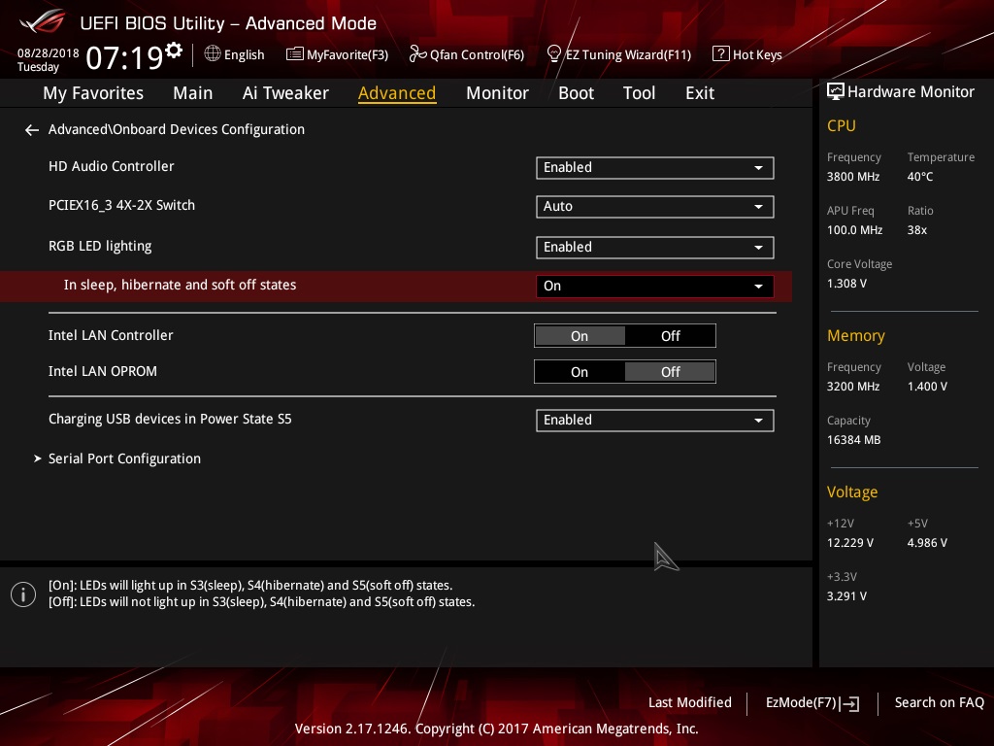
Task: Set Intel LAN Controller to On
Action: click(580, 336)
